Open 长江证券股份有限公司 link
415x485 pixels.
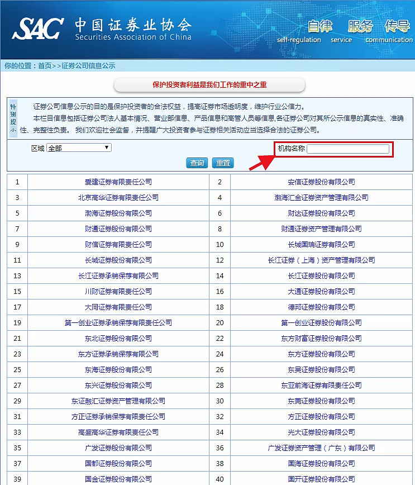pyautogui.click(x=321, y=275)
